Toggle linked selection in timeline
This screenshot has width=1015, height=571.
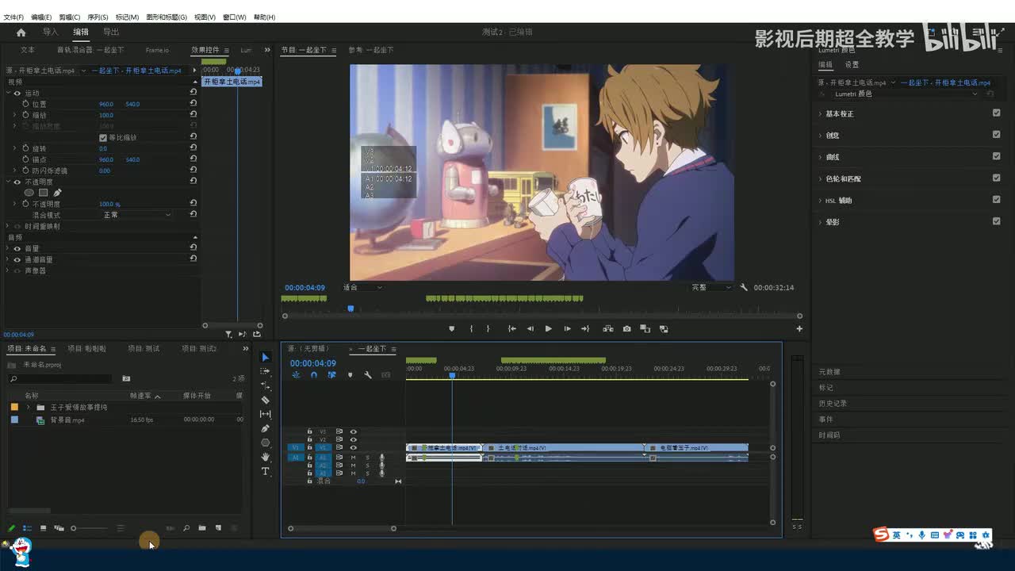[331, 375]
